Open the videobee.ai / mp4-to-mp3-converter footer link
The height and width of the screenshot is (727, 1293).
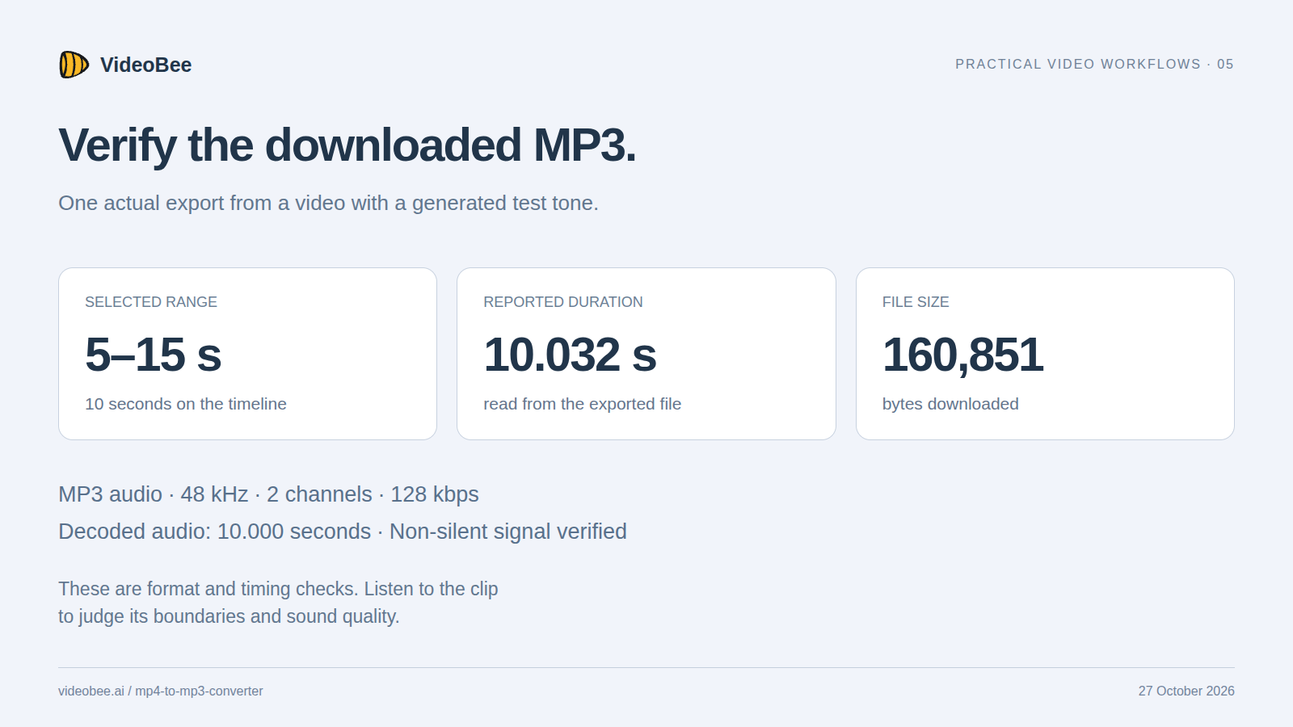[161, 691]
